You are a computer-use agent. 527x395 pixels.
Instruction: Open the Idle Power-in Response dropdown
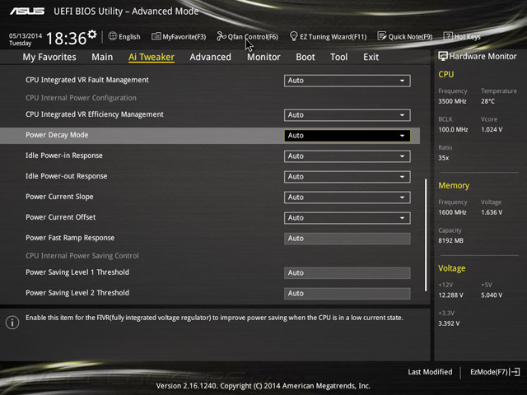click(347, 156)
